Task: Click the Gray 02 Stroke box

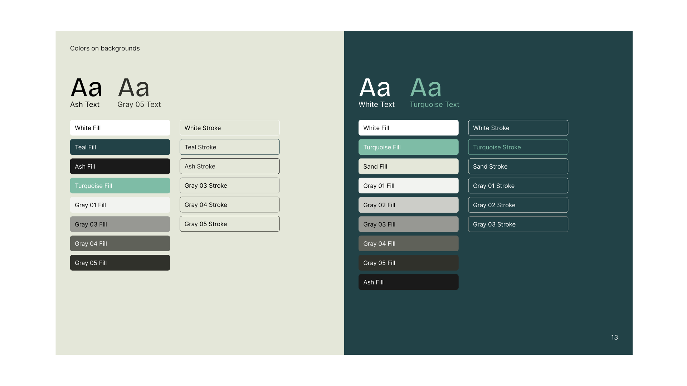Action: [x=518, y=205]
